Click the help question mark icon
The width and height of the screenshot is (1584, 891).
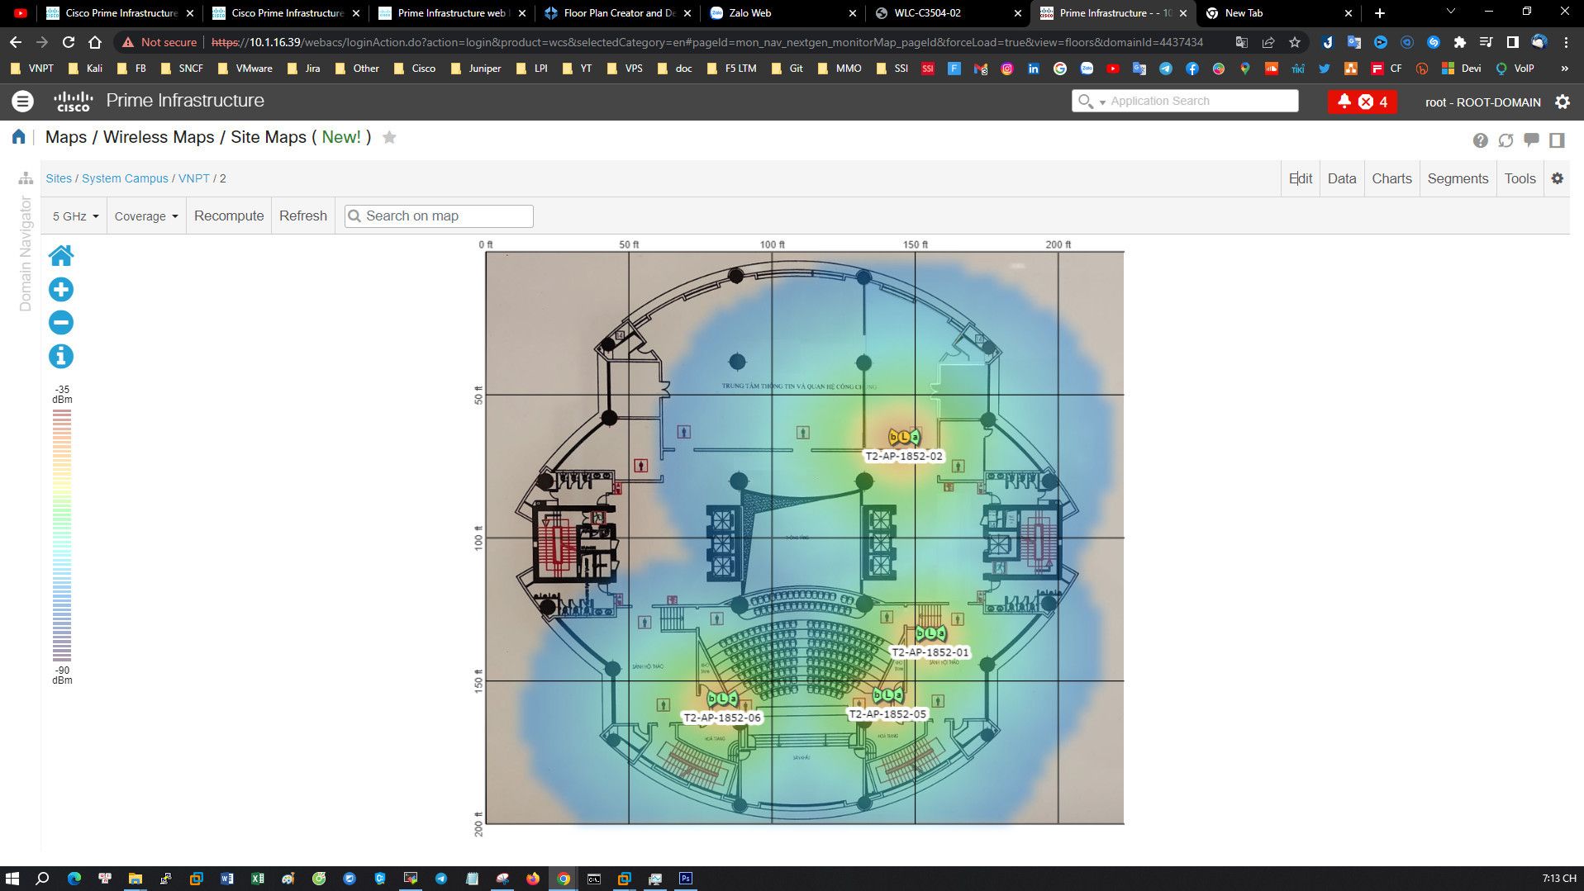(1480, 140)
